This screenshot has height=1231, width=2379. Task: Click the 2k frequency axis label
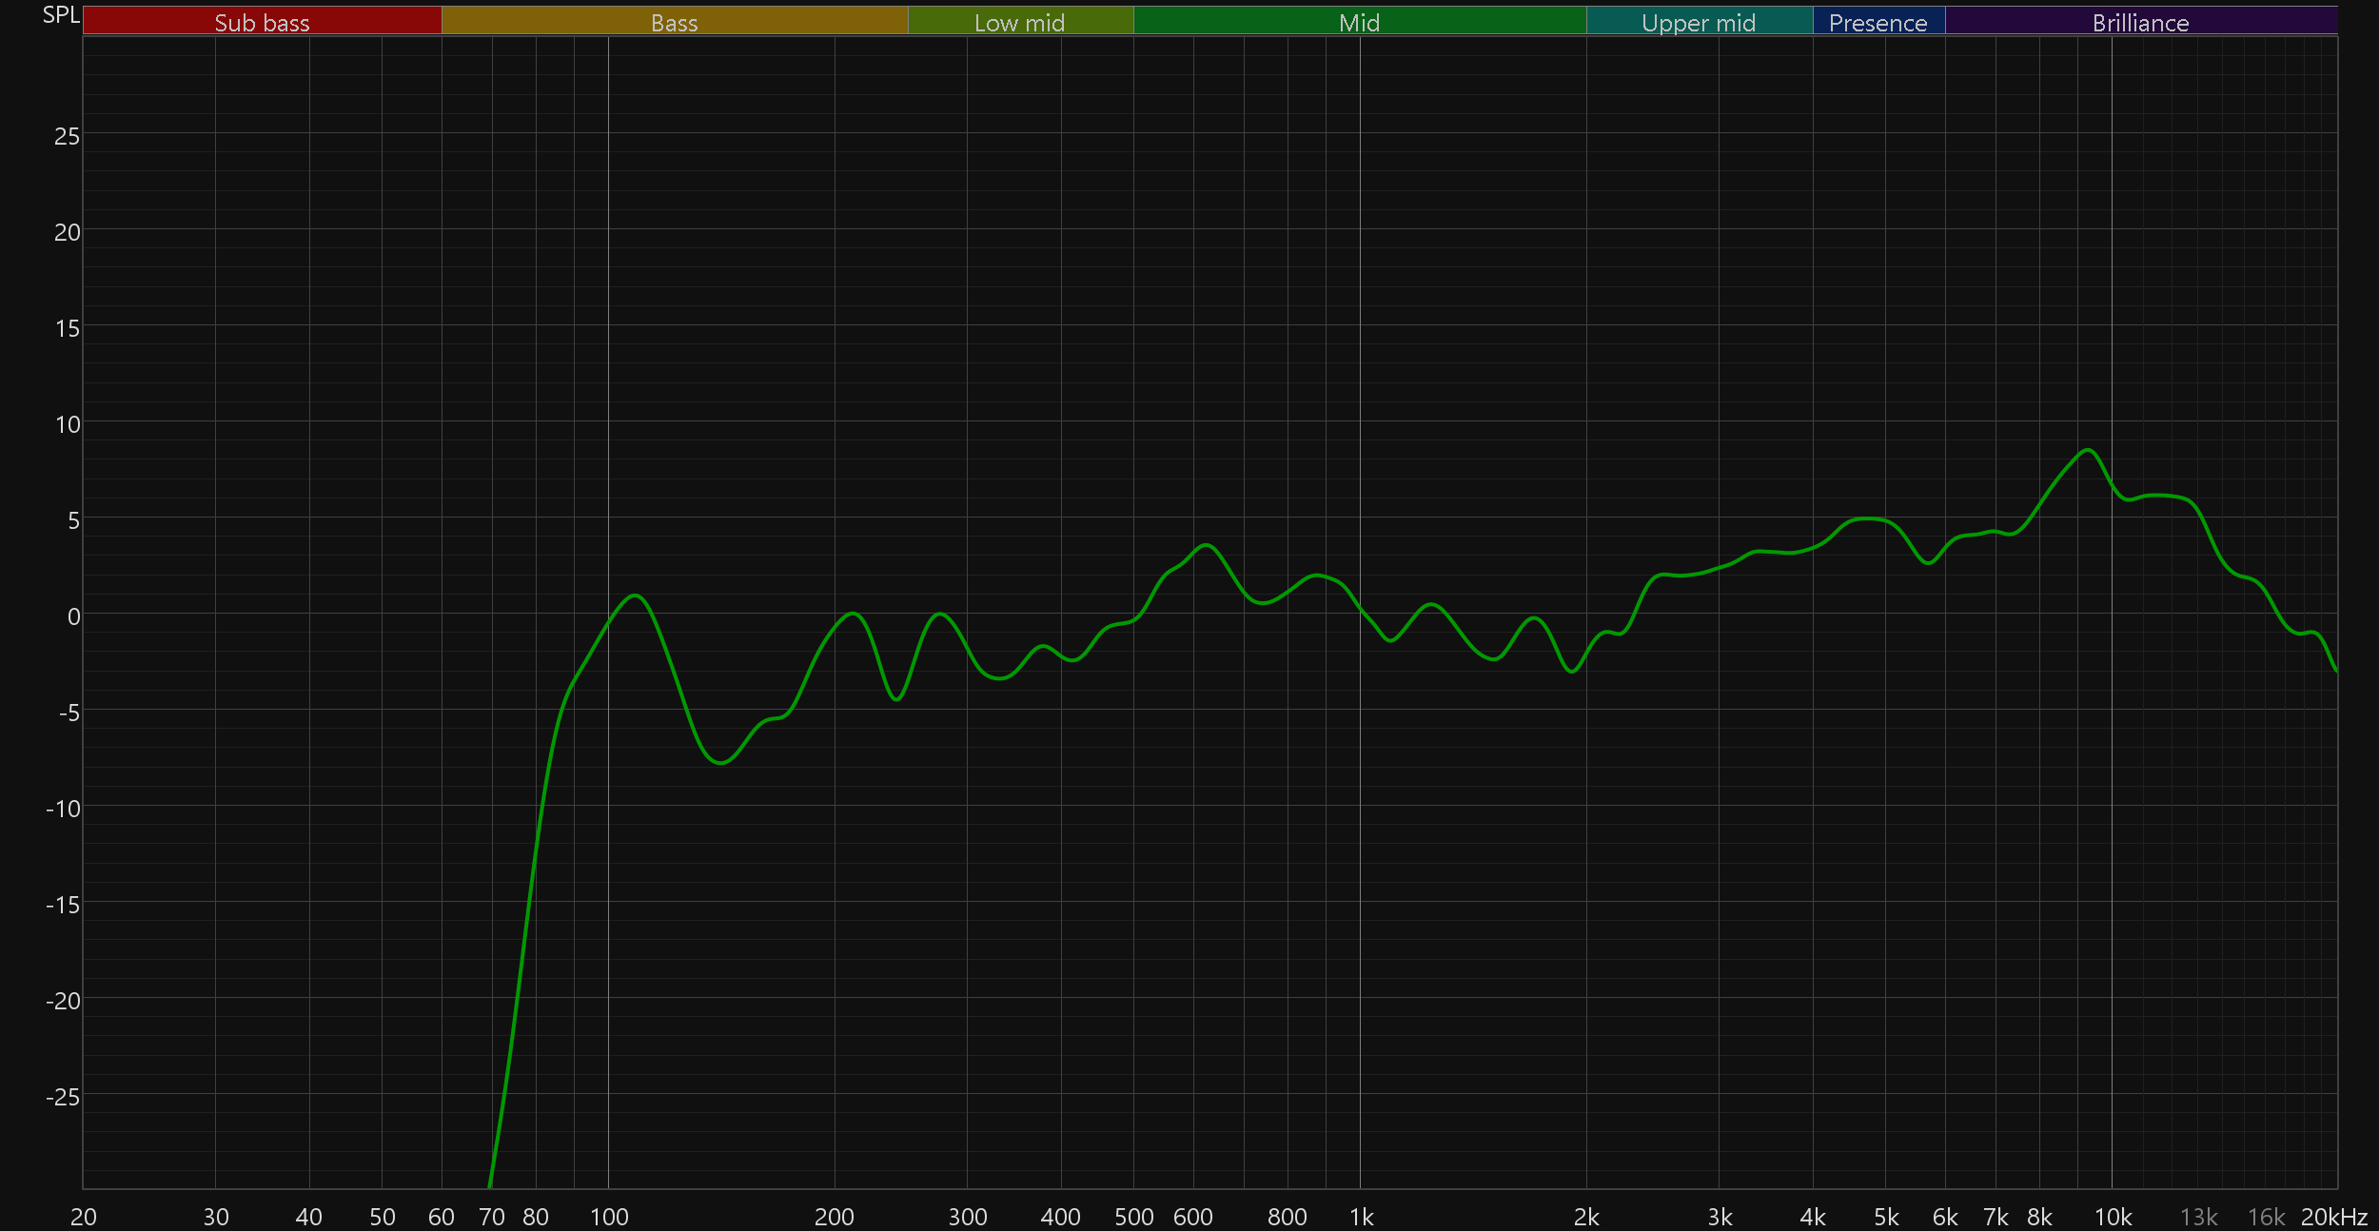coord(1586,1217)
